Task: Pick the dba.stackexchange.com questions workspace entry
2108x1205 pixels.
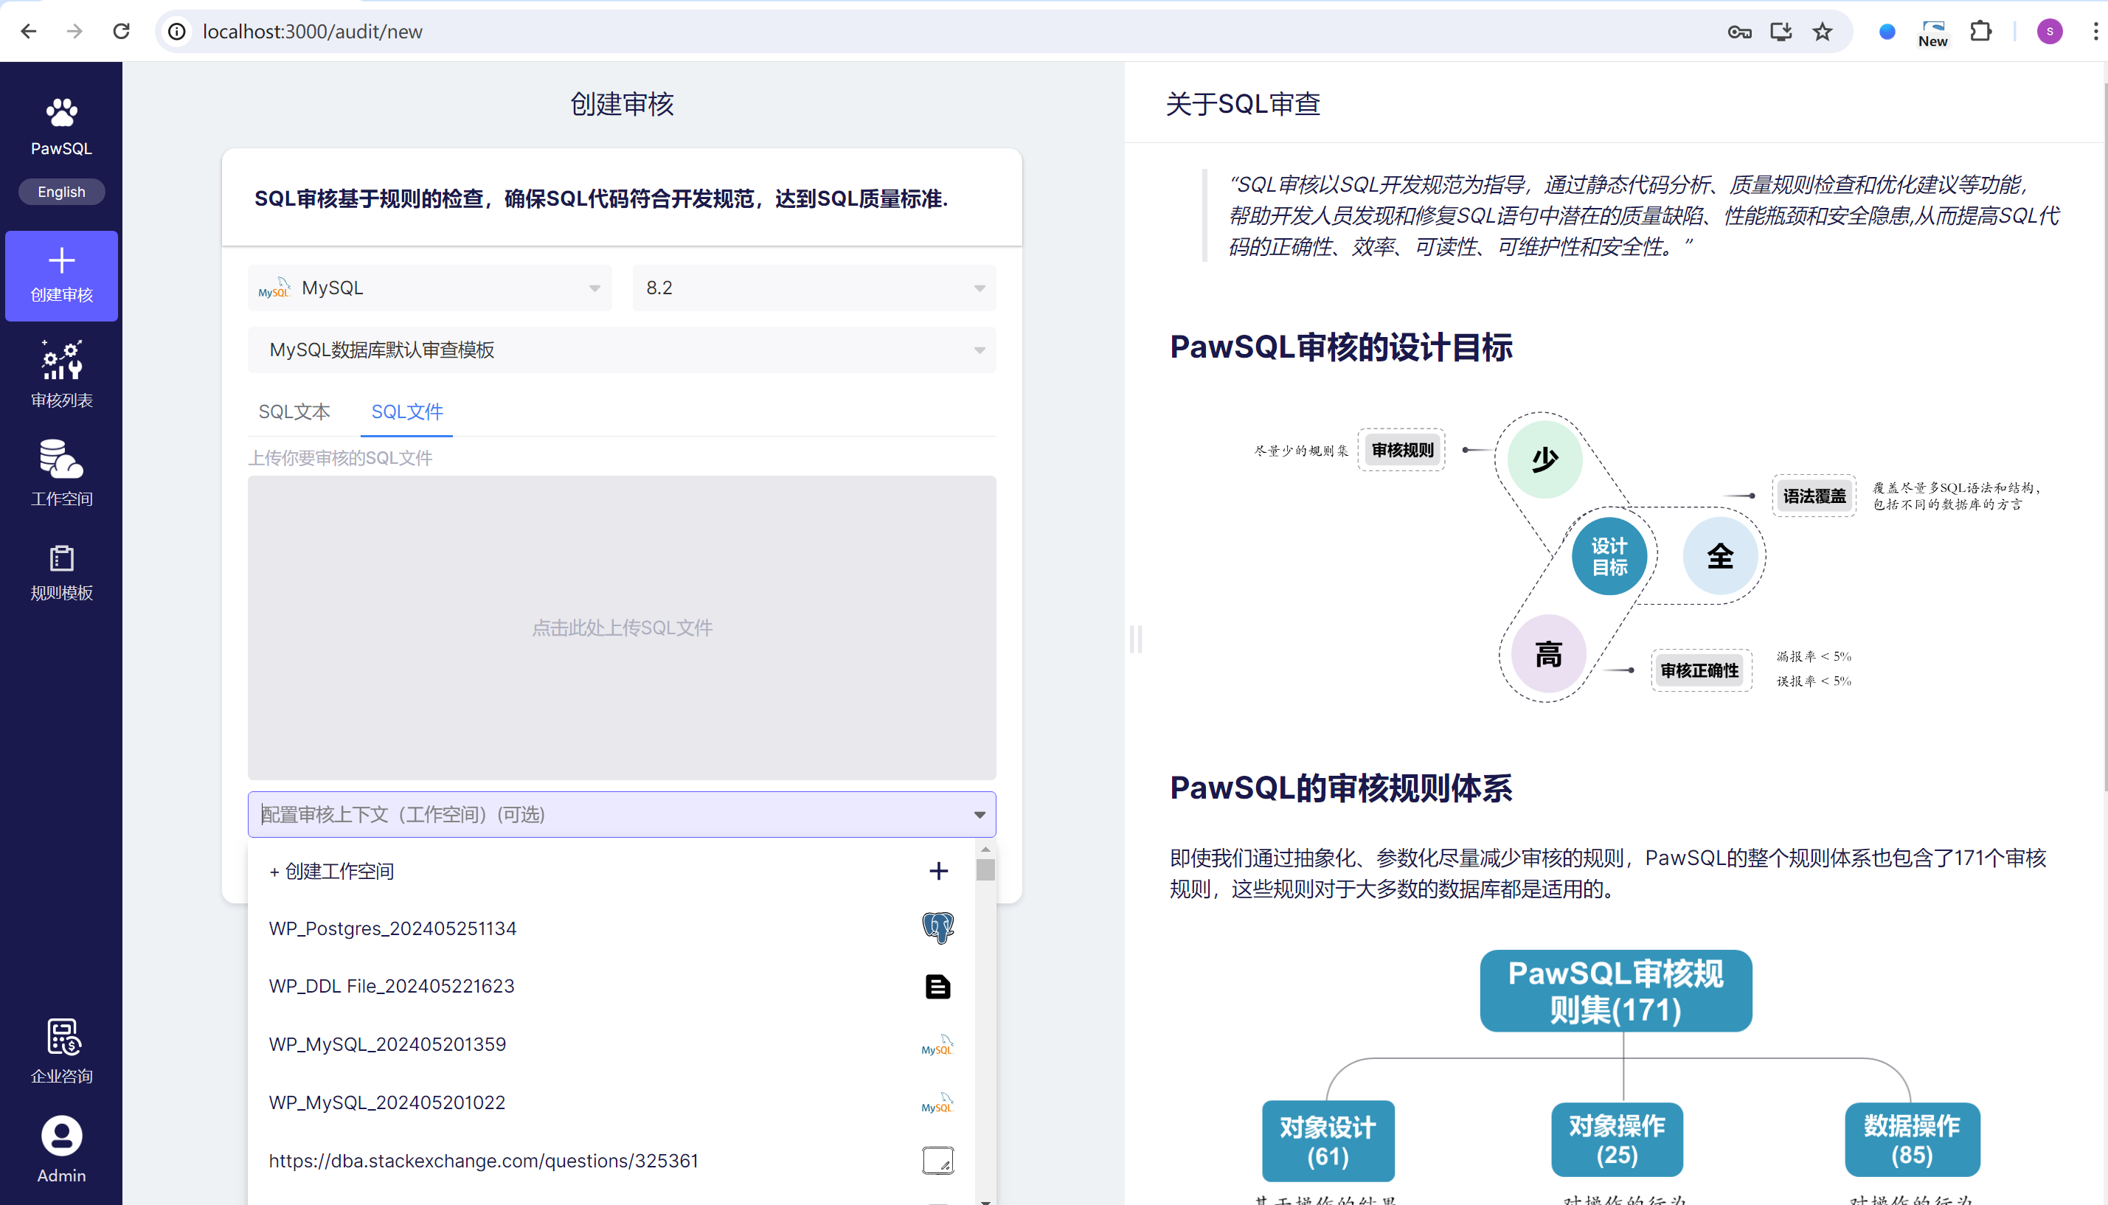Action: point(483,1161)
